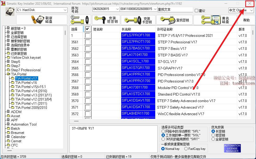Check the box for S7-GRAPH V17 row

(87, 68)
